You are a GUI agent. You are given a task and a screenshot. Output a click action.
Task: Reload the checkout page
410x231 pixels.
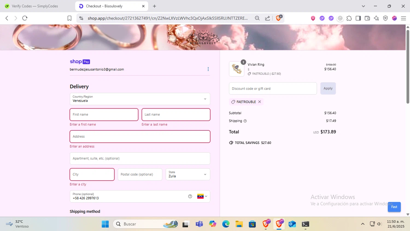point(25,18)
